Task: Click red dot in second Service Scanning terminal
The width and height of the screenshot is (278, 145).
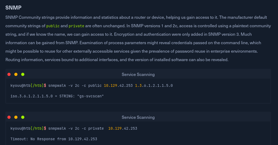Action: [x=9, y=117]
